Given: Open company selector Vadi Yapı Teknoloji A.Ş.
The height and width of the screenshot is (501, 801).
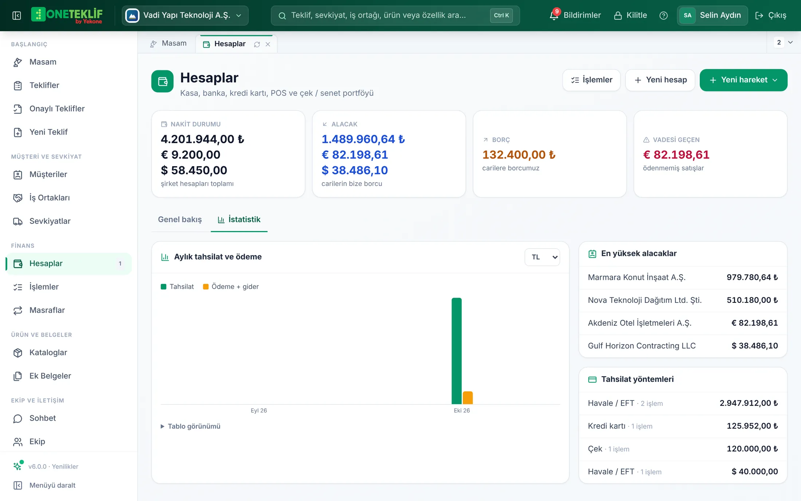Looking at the screenshot, I should (x=185, y=15).
